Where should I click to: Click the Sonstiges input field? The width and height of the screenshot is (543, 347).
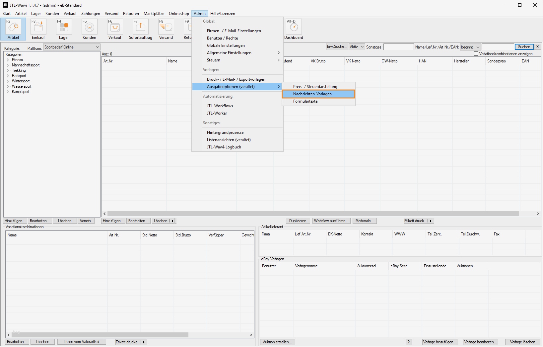tap(399, 47)
